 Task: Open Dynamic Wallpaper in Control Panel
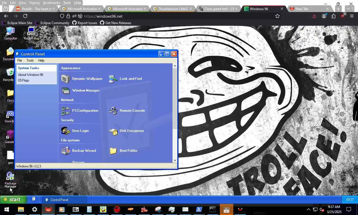point(82,79)
